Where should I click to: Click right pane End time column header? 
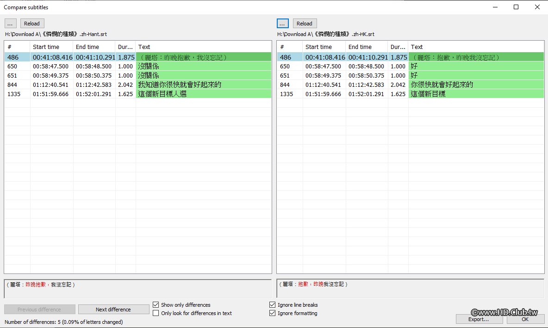click(x=367, y=47)
